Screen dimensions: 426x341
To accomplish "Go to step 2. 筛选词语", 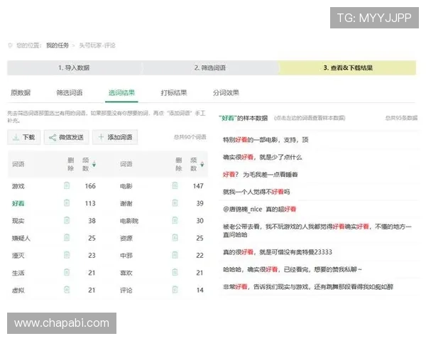I will click(x=210, y=67).
